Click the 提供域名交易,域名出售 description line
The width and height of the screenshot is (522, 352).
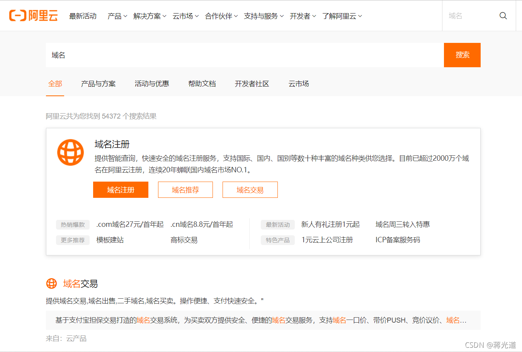(155, 301)
